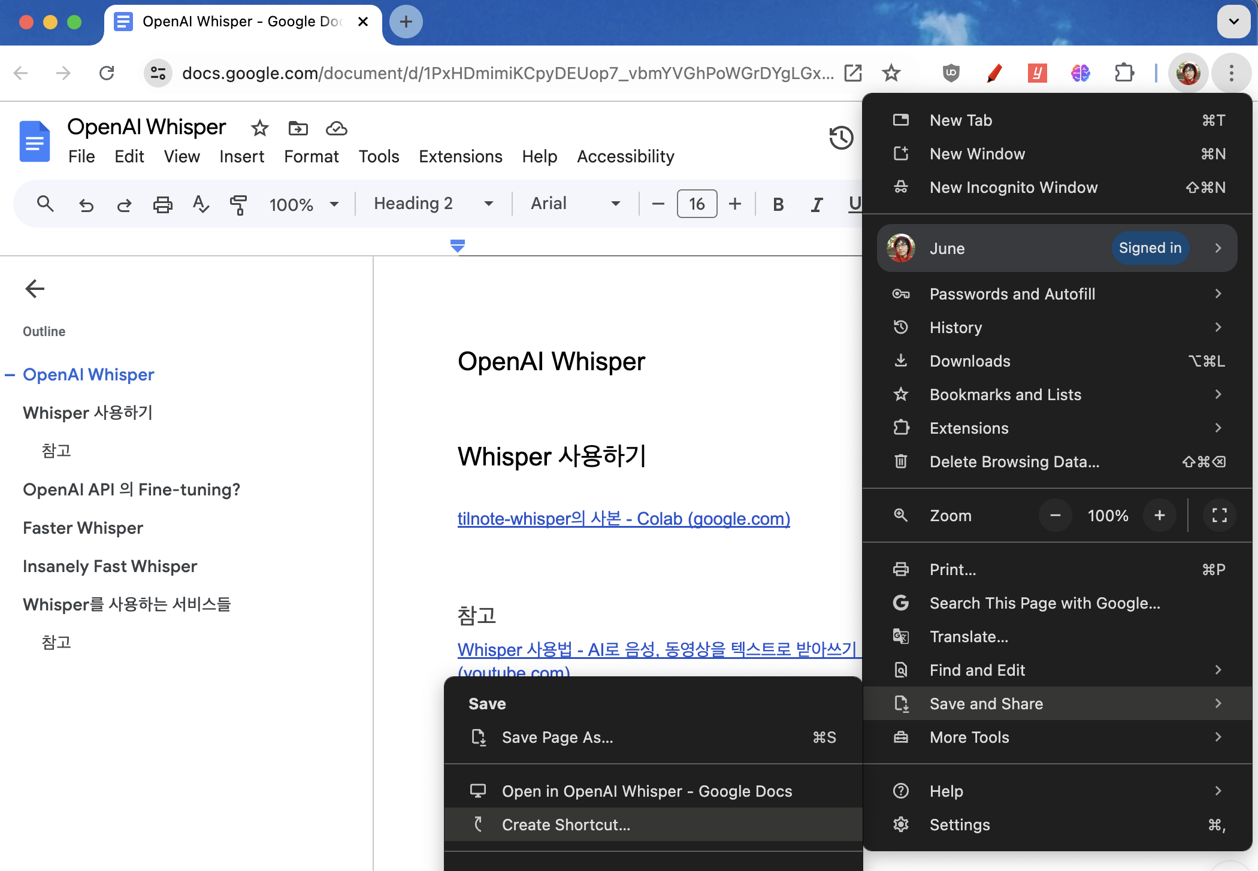This screenshot has height=871, width=1258.
Task: Bookmark this page with star icon
Action: [891, 73]
